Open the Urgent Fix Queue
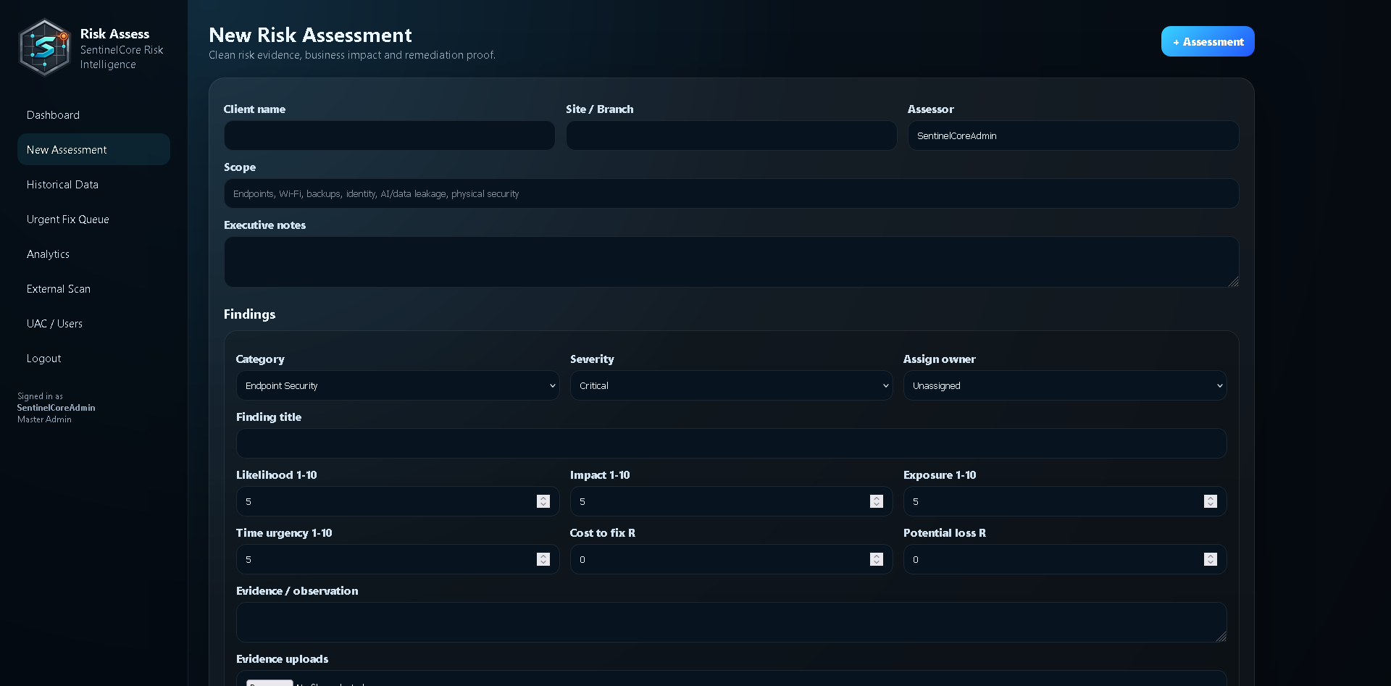 (93, 219)
